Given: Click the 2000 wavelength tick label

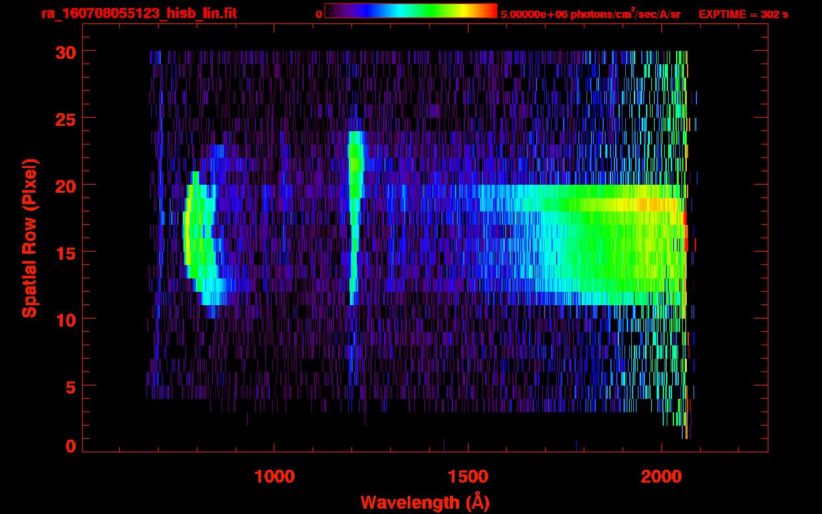Looking at the screenshot, I should (661, 477).
